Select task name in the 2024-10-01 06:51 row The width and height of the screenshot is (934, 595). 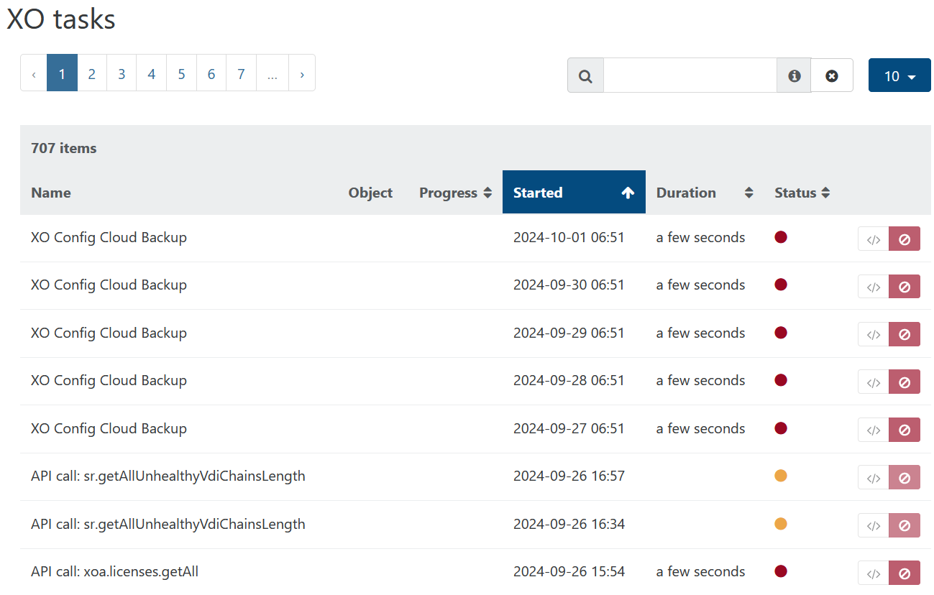(109, 237)
